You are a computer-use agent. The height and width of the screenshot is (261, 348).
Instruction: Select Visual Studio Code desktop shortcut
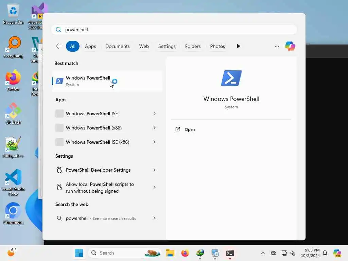pos(13,182)
